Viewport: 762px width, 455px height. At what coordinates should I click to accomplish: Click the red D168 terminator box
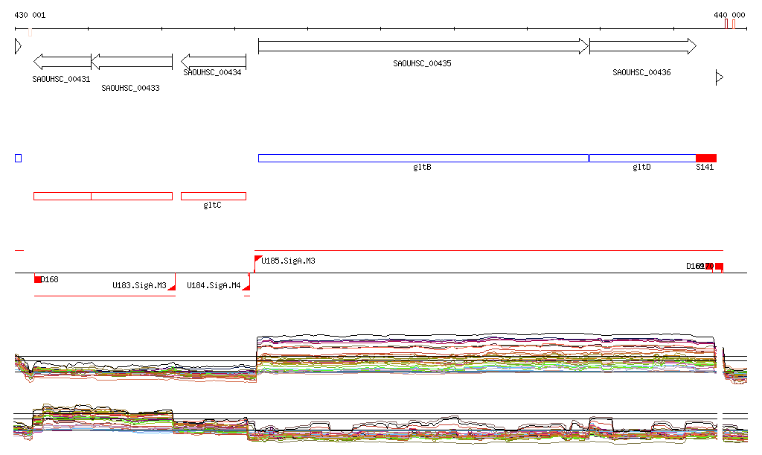pos(37,279)
